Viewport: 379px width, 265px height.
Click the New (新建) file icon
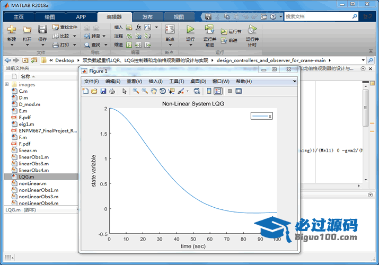(x=11, y=30)
